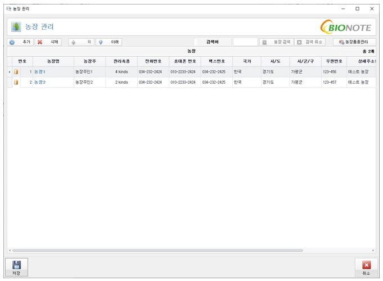Sort by 번호 column header
Image resolution: width=383 pixels, height=281 pixels.
[22, 61]
